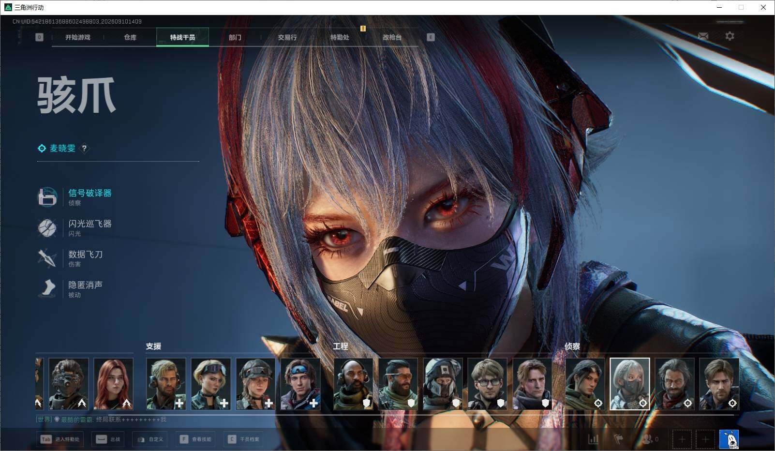Select the 数据飞刀 skill icon
The height and width of the screenshot is (451, 775).
point(47,258)
